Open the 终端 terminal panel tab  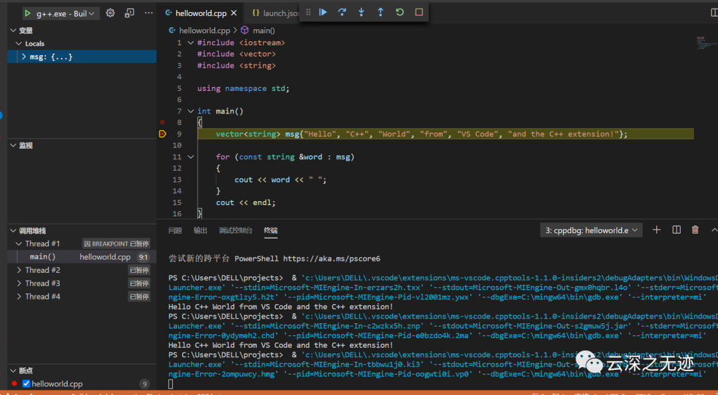tap(271, 230)
